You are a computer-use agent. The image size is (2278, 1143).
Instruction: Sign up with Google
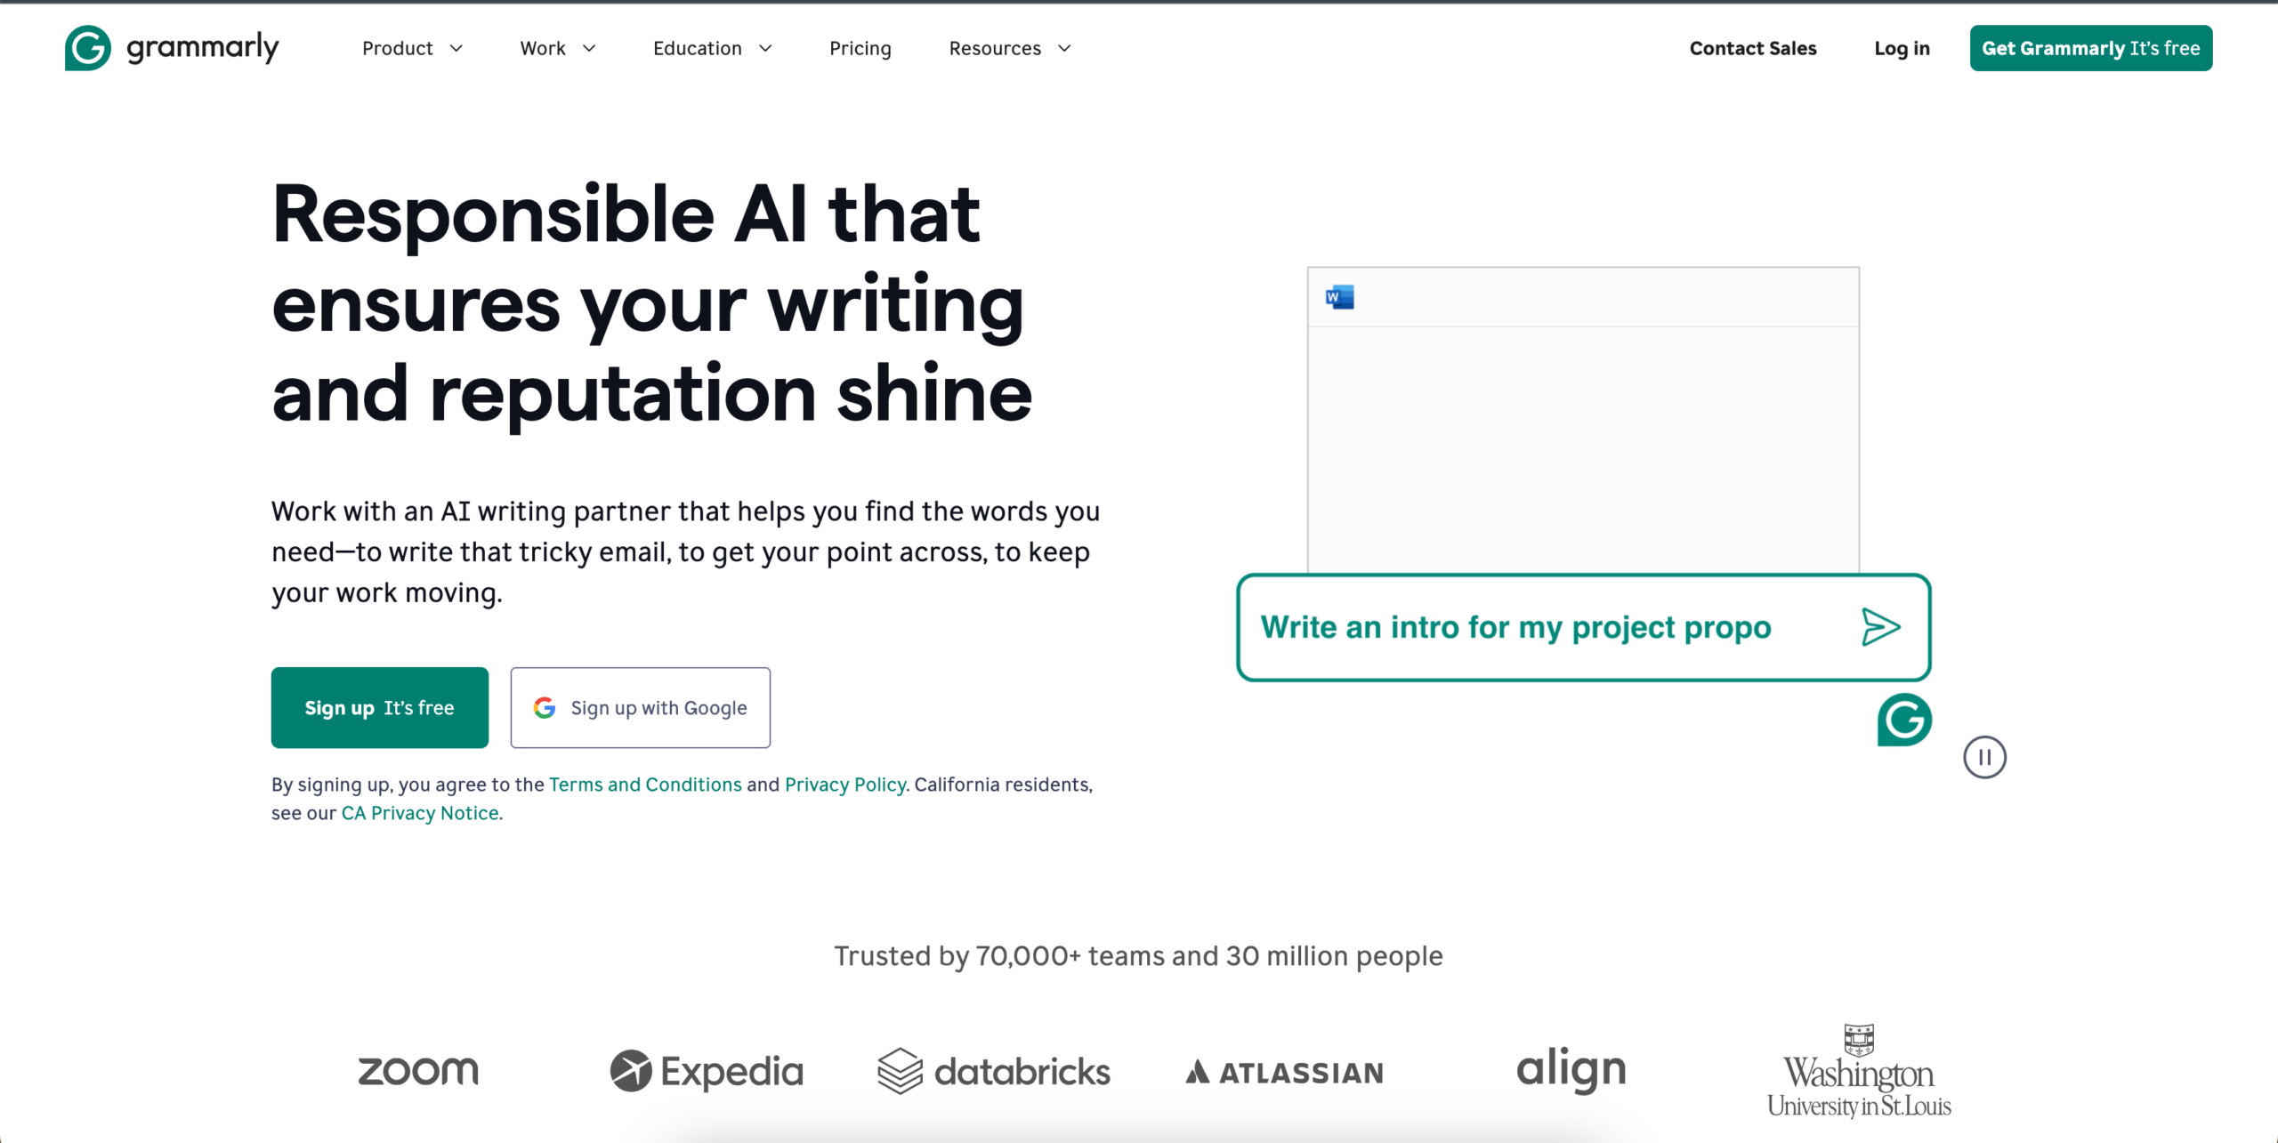pos(640,707)
